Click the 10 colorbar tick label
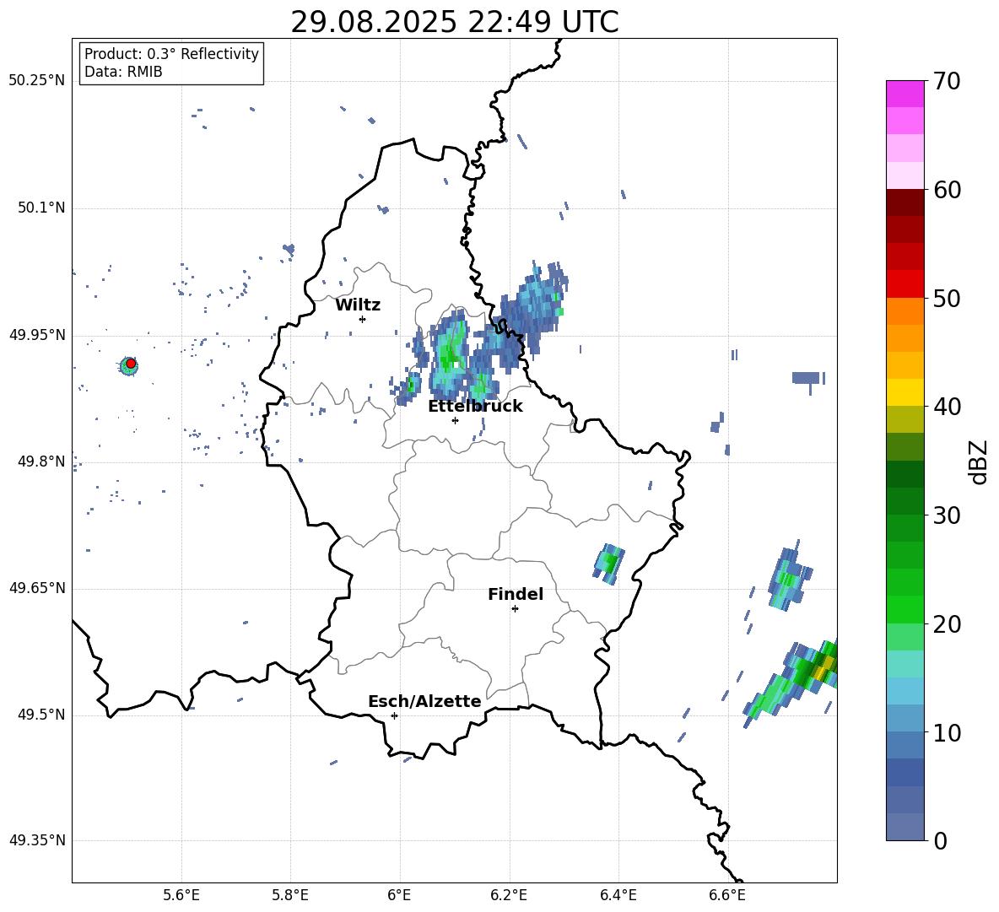Image resolution: width=999 pixels, height=912 pixels. tap(947, 732)
